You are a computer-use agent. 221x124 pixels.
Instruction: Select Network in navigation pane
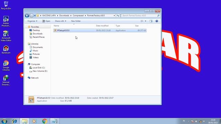(x=35, y=78)
